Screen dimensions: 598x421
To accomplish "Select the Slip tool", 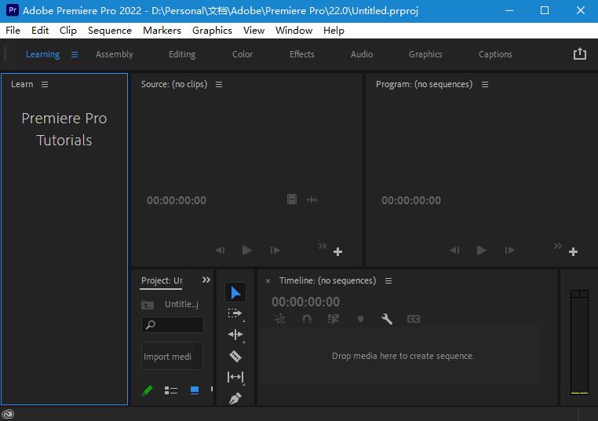I will click(x=235, y=377).
